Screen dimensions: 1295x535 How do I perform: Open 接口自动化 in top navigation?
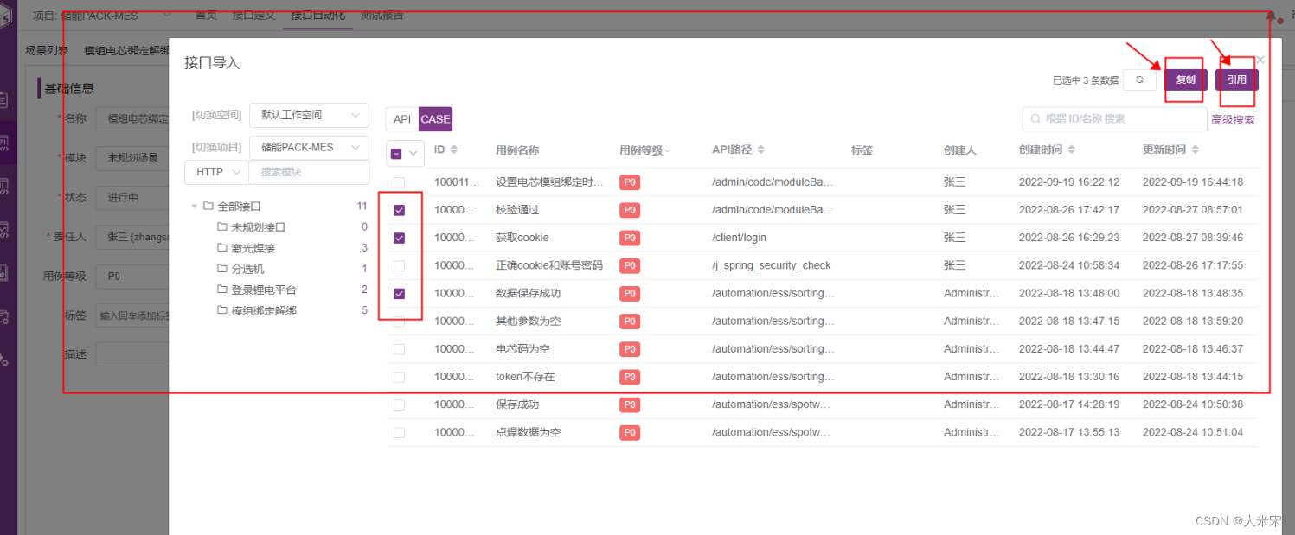[x=317, y=16]
